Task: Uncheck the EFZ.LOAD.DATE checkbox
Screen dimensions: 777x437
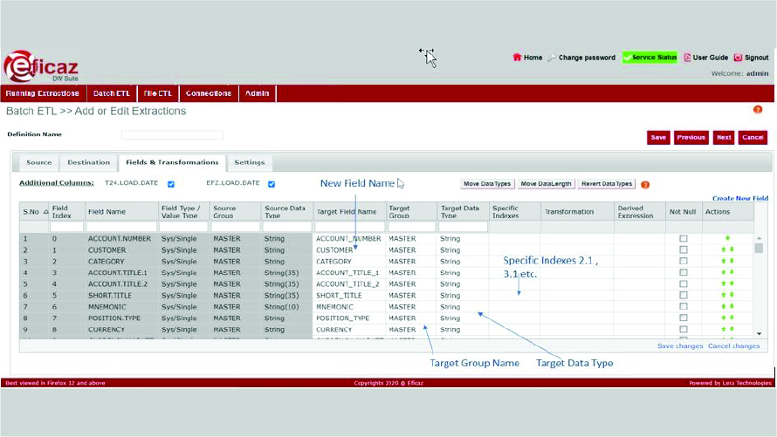Action: [x=272, y=184]
